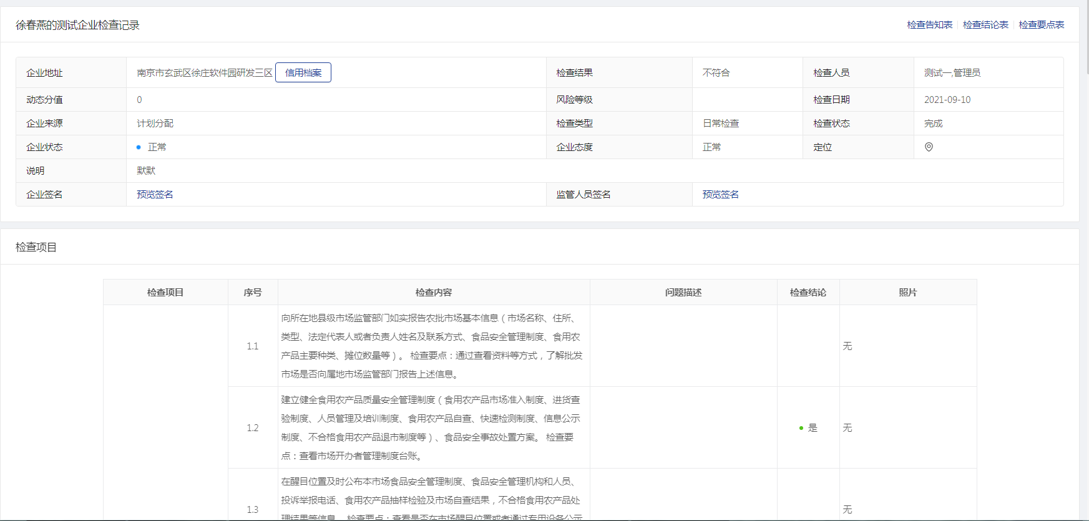1089x521 pixels.
Task: Open the 检查告知表 link
Action: 929,25
